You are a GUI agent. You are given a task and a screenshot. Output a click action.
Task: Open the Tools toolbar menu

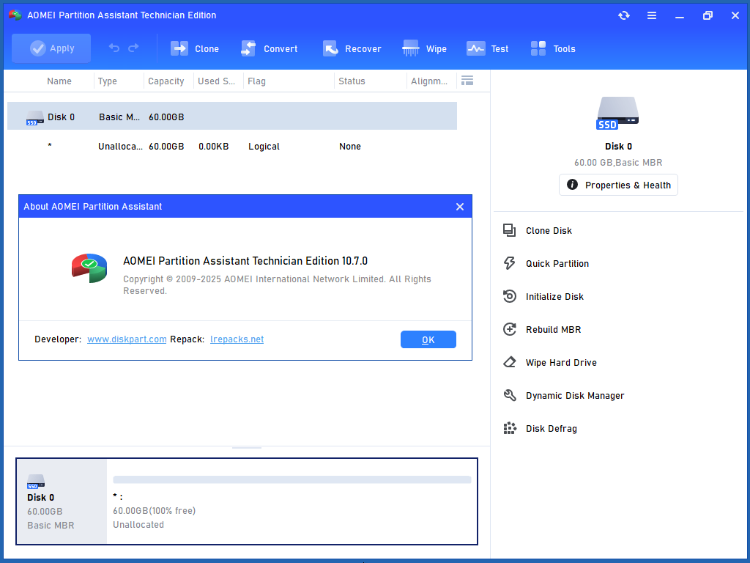tap(553, 48)
